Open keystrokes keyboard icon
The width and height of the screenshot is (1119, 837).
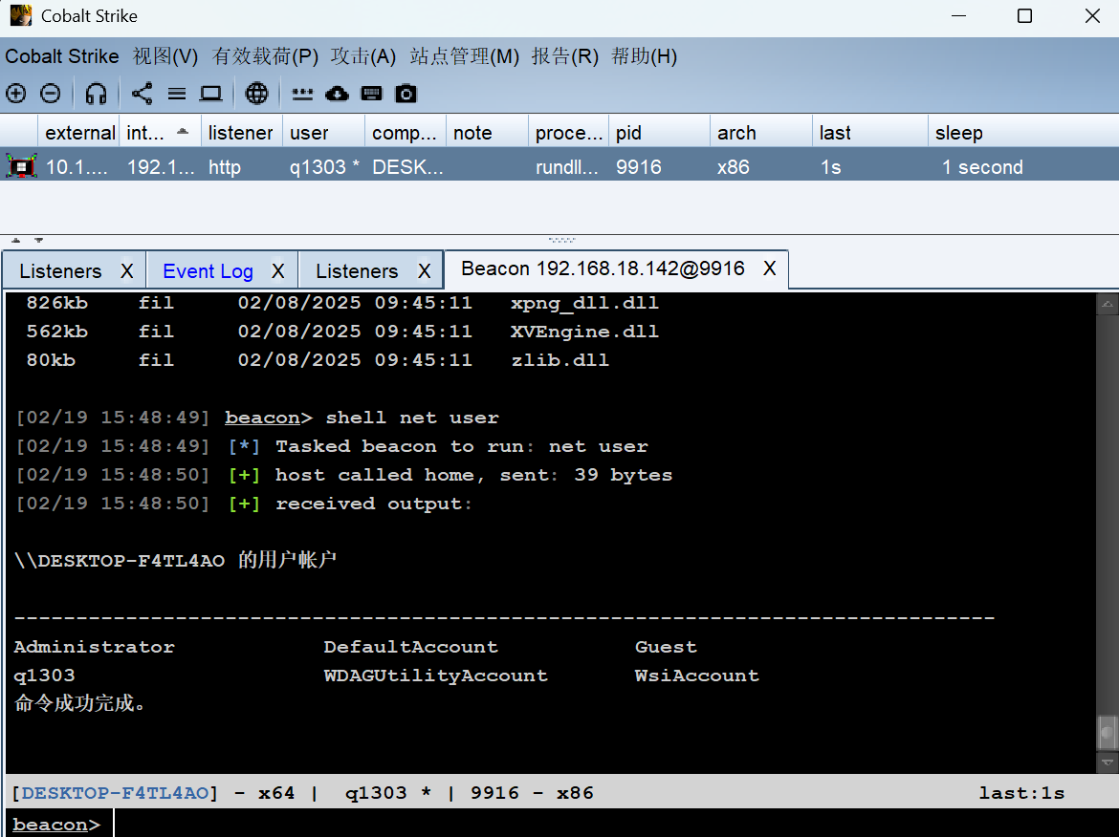click(372, 94)
